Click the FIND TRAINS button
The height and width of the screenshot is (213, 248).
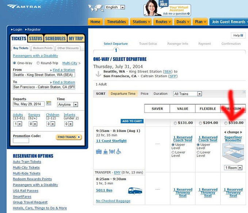(69, 137)
